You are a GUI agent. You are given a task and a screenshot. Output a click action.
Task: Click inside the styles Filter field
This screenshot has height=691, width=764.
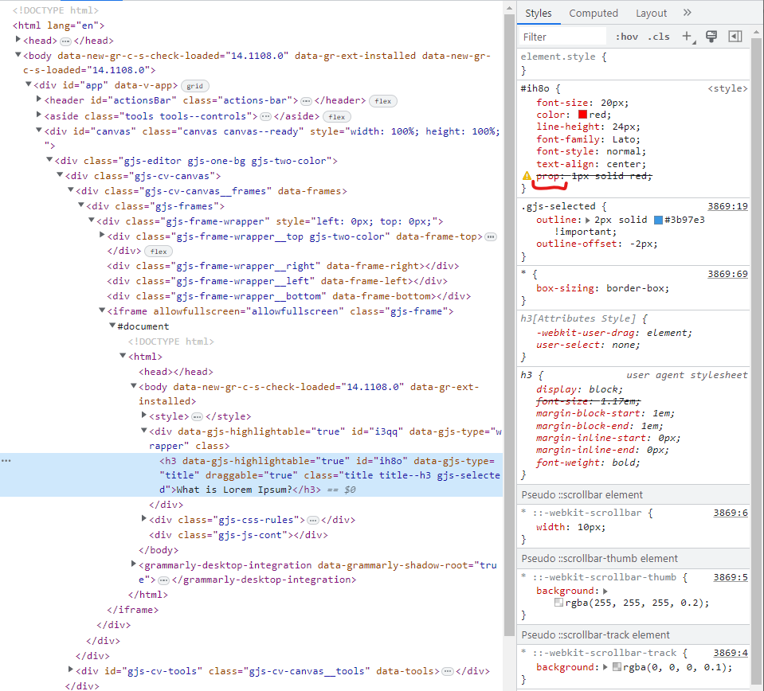click(x=562, y=36)
